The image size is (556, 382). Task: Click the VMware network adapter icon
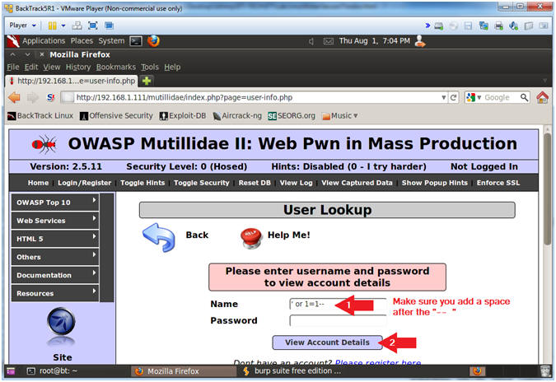pos(484,26)
